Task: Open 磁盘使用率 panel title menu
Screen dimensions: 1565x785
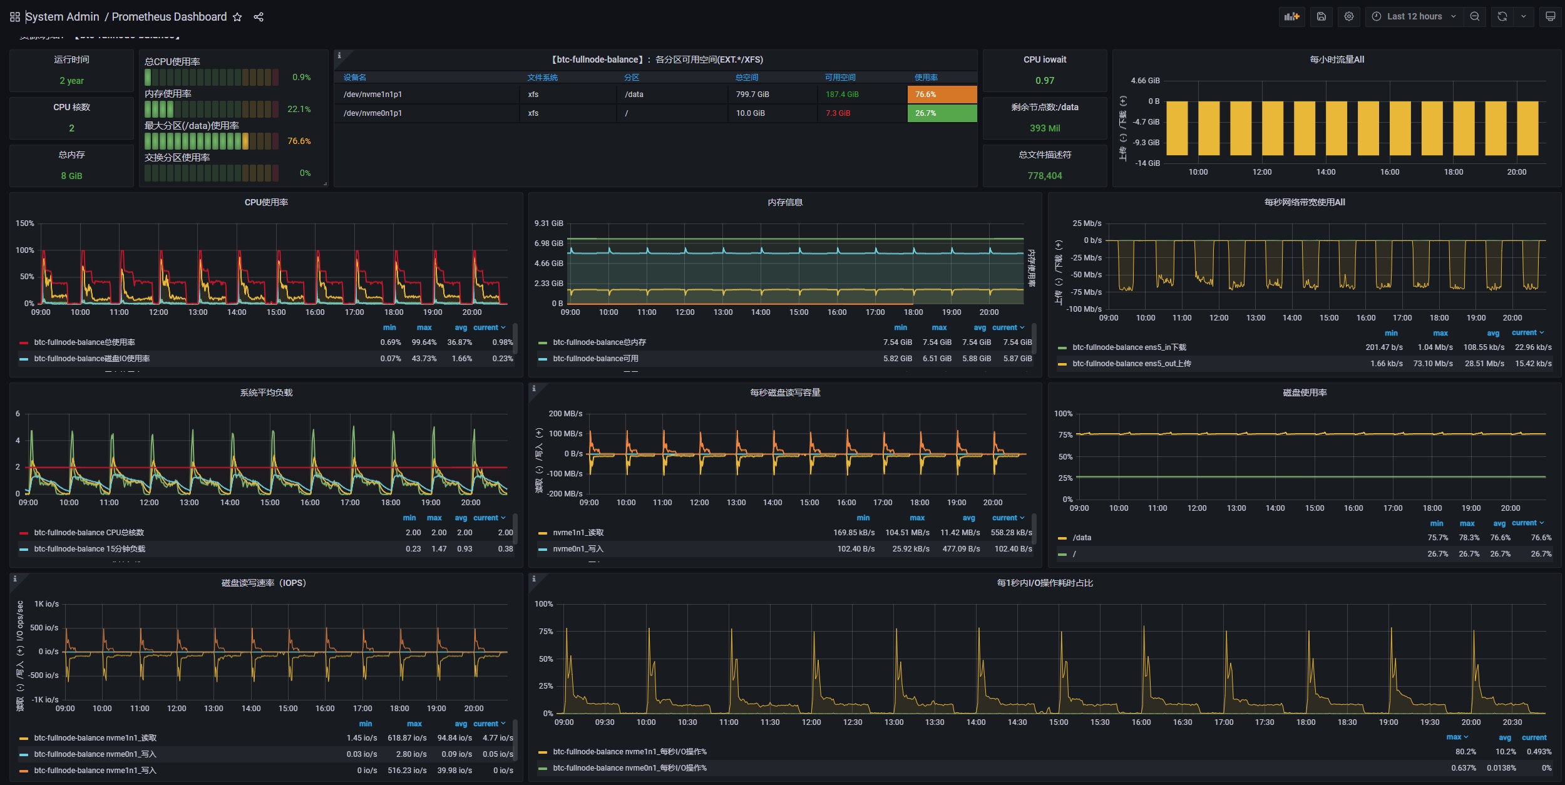Action: (x=1305, y=392)
